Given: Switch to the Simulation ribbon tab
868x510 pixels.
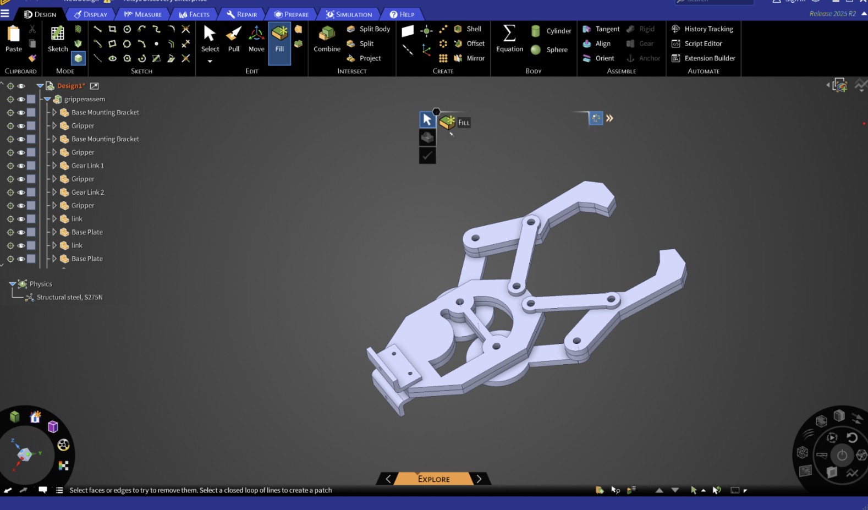Looking at the screenshot, I should [x=349, y=14].
